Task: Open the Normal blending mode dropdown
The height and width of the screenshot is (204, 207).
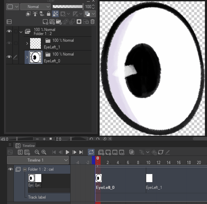Action: click(x=35, y=7)
